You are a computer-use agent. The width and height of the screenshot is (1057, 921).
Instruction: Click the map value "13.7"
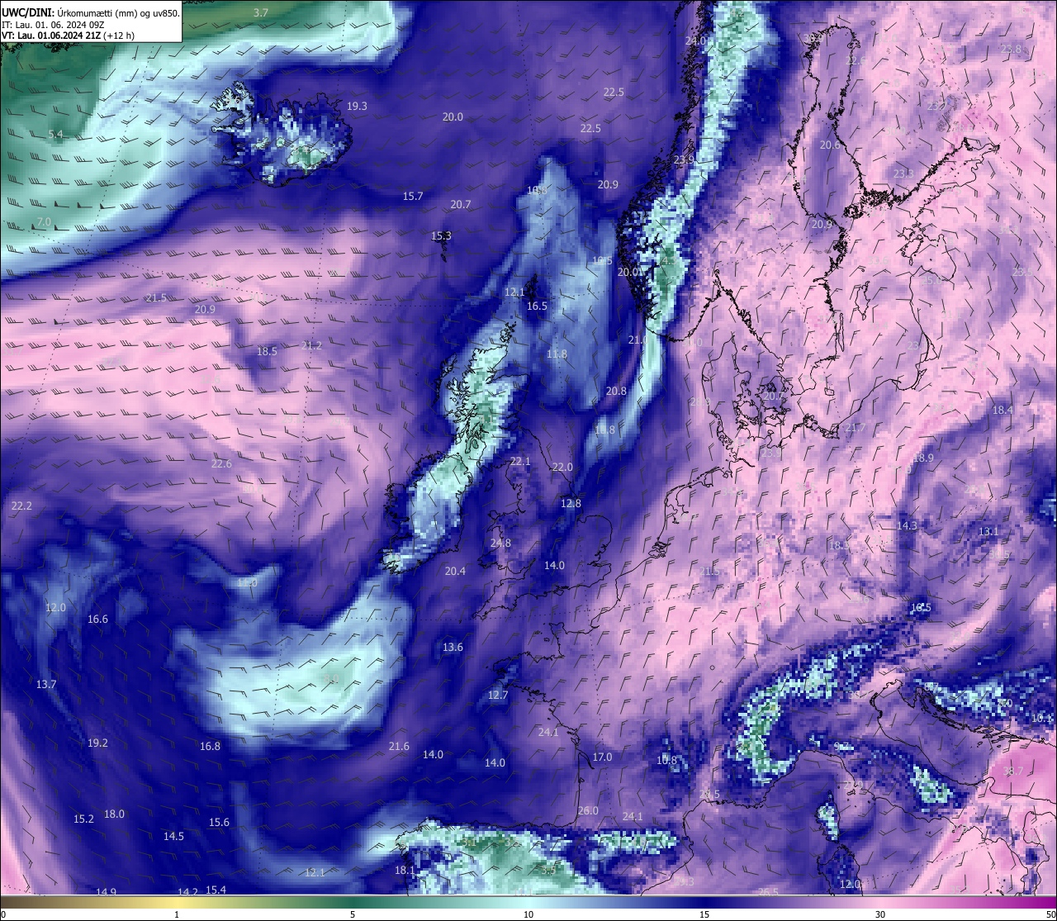[46, 684]
